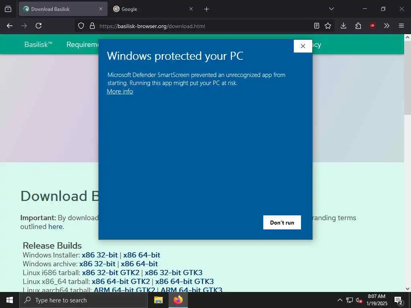Switch to the Download Basilisk tab
Viewport: 411px width, 308px height.
pyautogui.click(x=63, y=9)
